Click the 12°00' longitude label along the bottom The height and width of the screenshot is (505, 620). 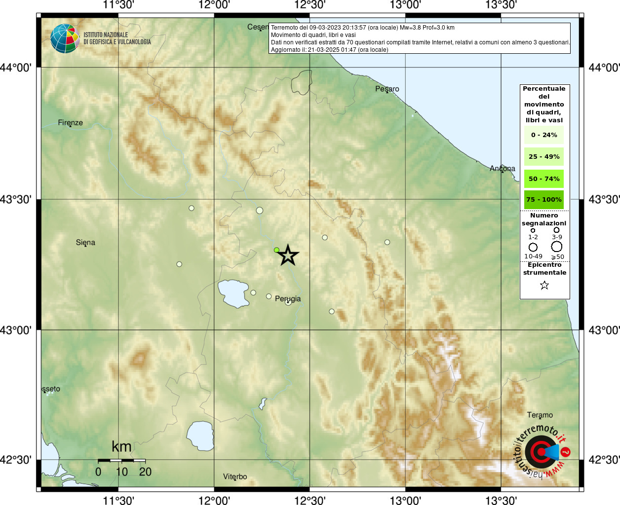pos(214,500)
